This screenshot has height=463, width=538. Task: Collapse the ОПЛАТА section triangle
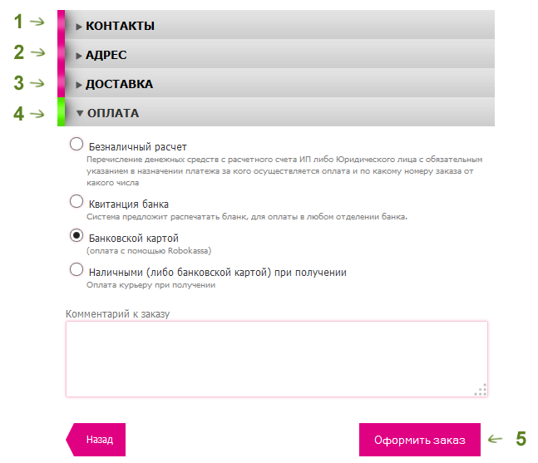pyautogui.click(x=80, y=113)
